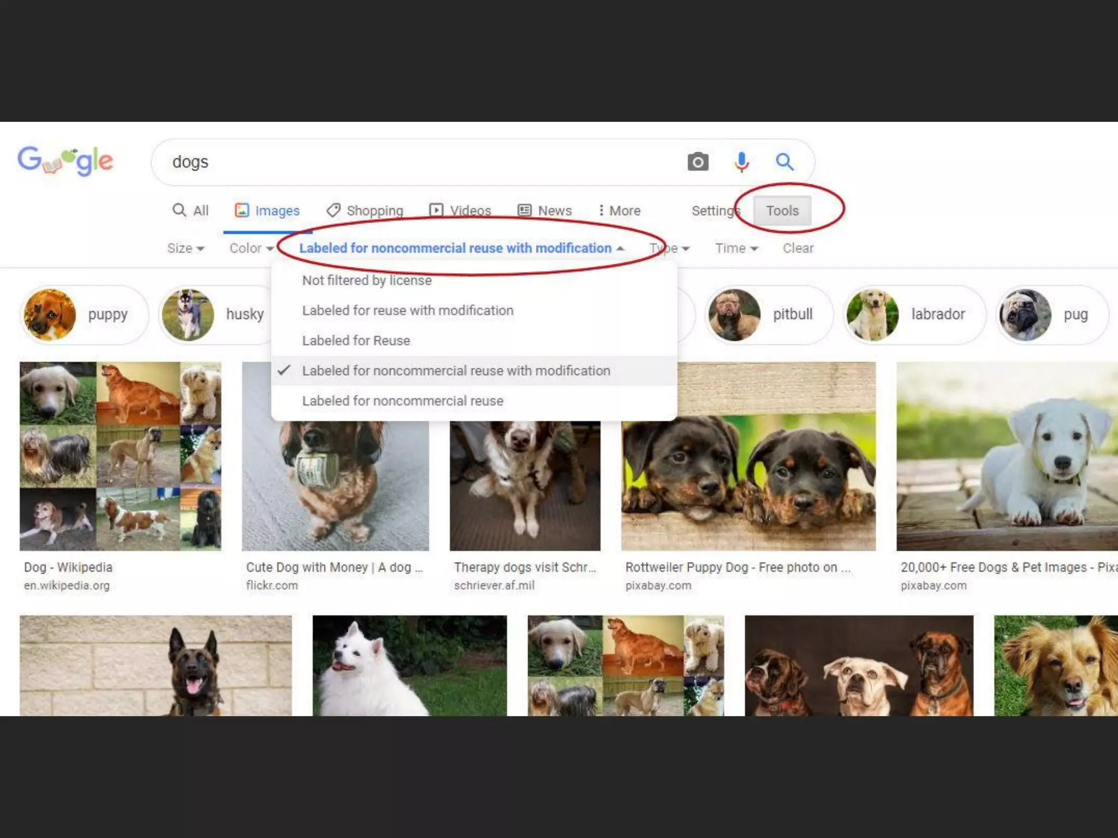
Task: Click the camera search-by-image icon
Action: tap(698, 162)
